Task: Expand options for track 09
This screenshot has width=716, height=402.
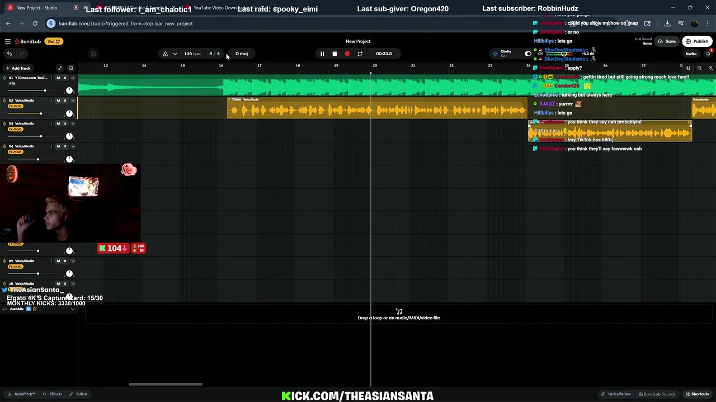Action: click(x=73, y=261)
